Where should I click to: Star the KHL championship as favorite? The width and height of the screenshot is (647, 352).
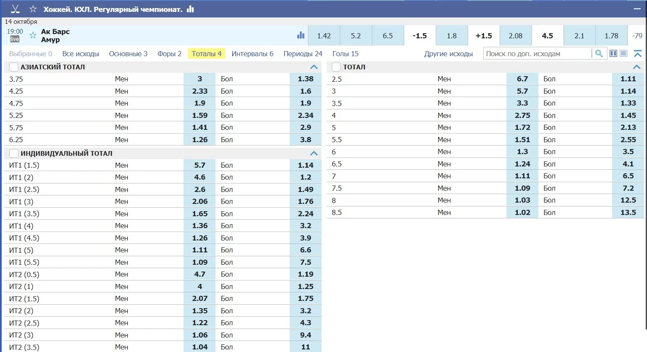33,9
